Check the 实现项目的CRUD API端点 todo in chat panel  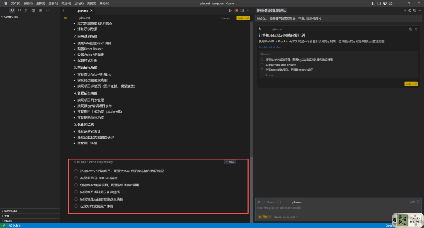(x=262, y=65)
